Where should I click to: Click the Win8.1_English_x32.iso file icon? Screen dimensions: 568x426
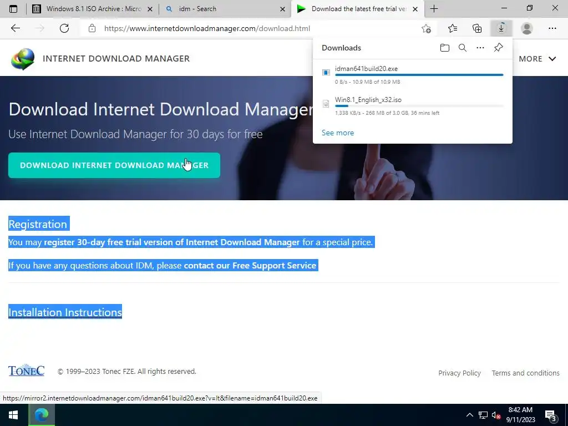[x=326, y=104]
